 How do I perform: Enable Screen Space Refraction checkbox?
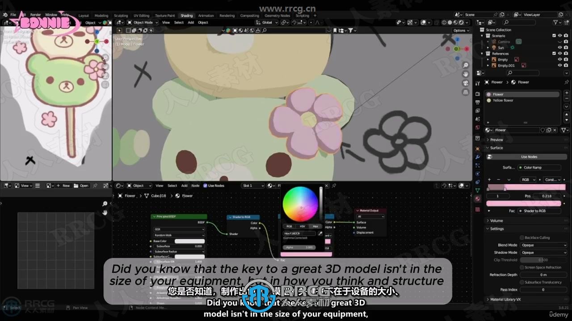[x=522, y=267]
